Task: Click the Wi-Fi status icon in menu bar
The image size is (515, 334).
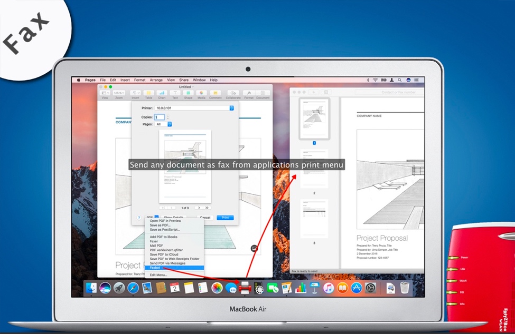Action: (x=375, y=80)
